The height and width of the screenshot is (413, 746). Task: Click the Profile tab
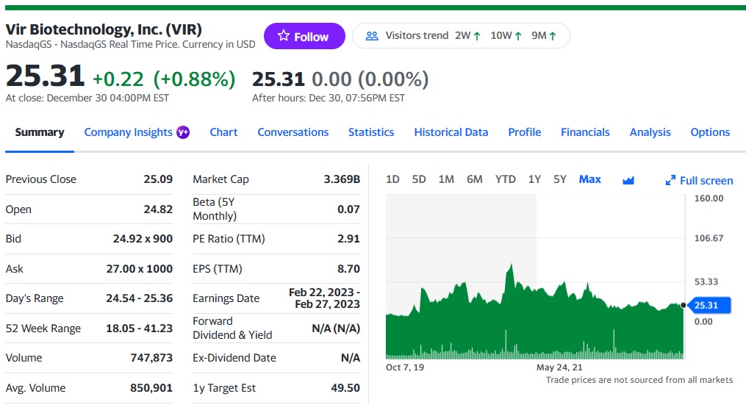click(524, 132)
